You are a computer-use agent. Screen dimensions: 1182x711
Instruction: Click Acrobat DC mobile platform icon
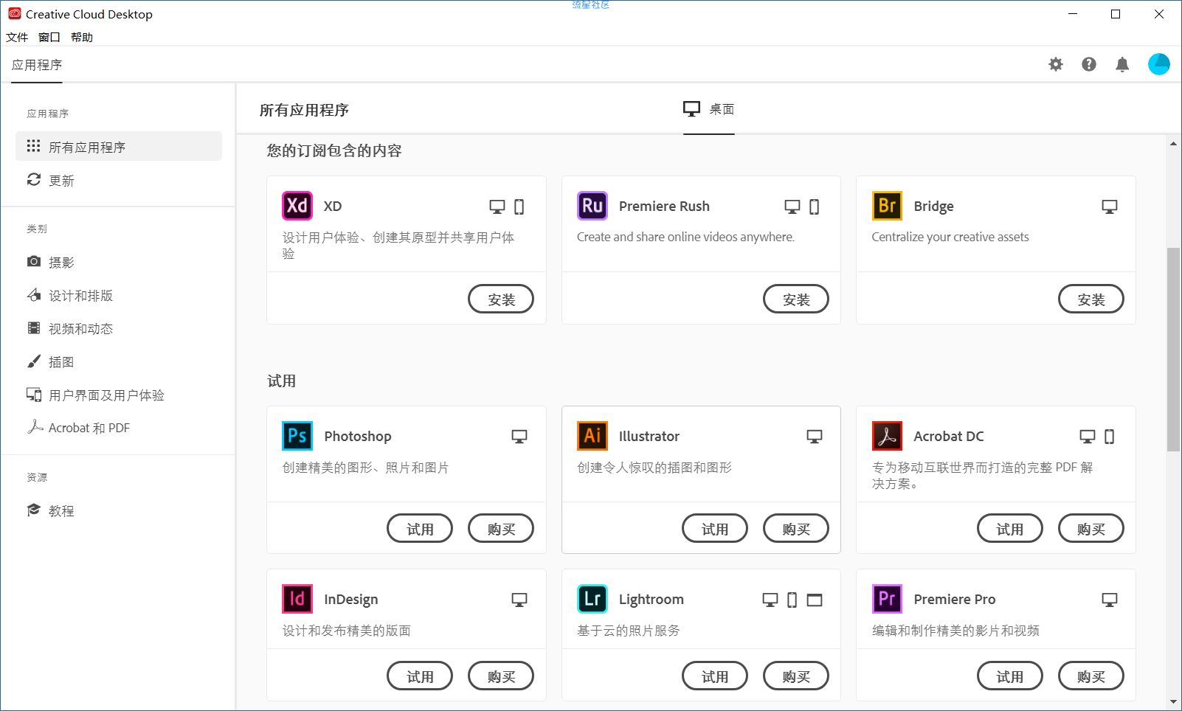pos(1110,437)
